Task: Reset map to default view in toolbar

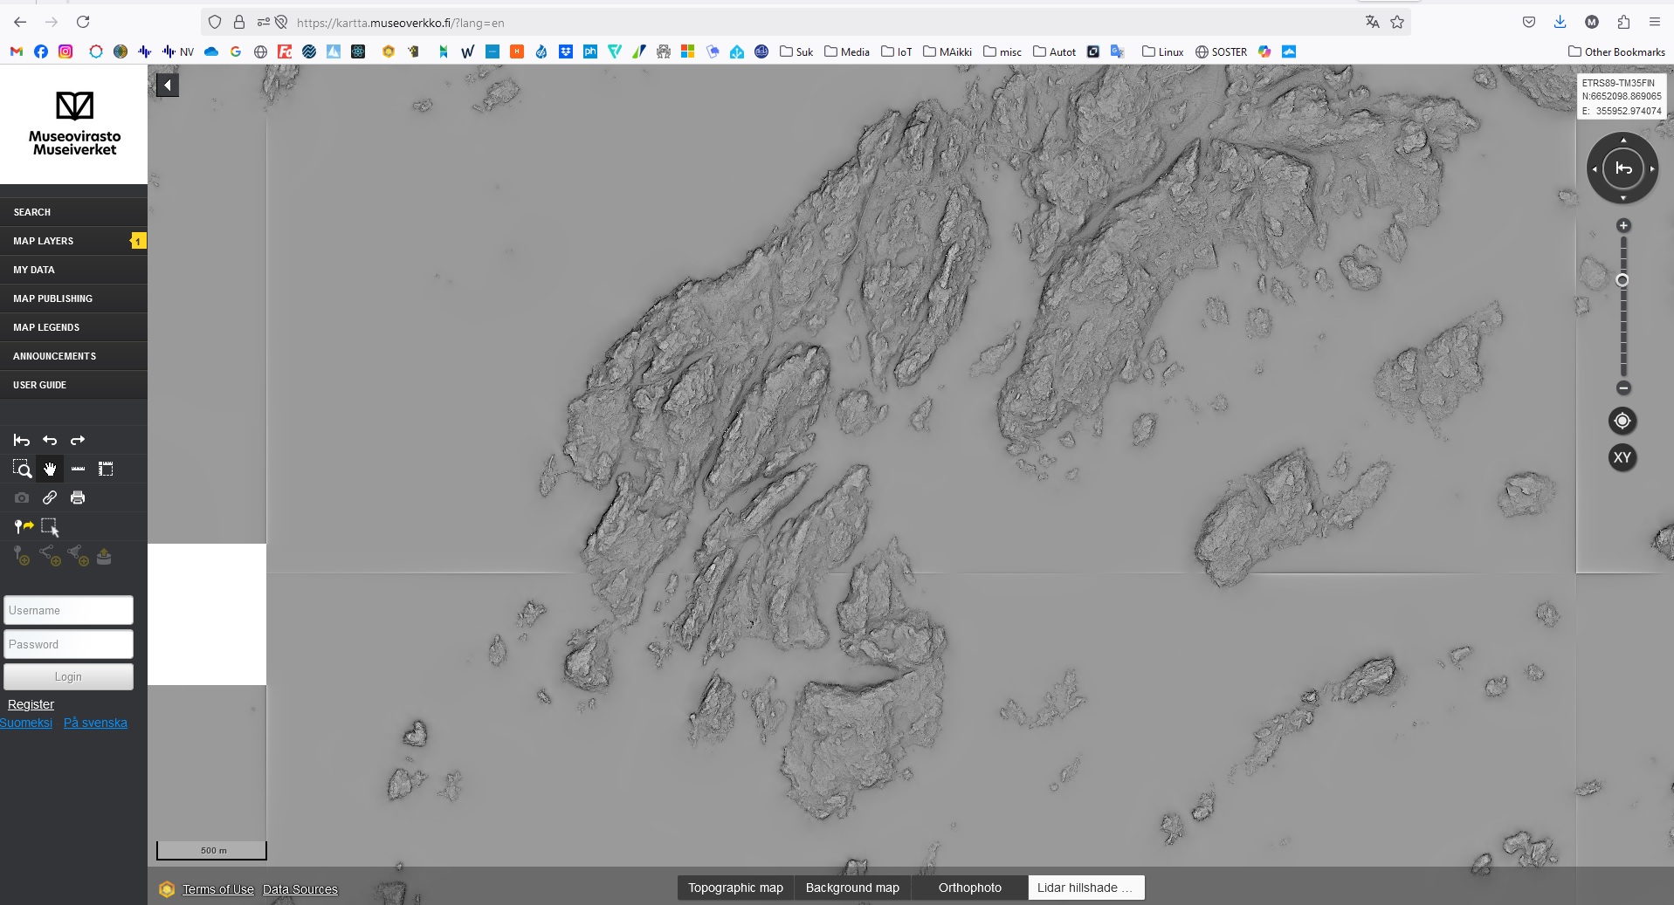Action: 22,441
